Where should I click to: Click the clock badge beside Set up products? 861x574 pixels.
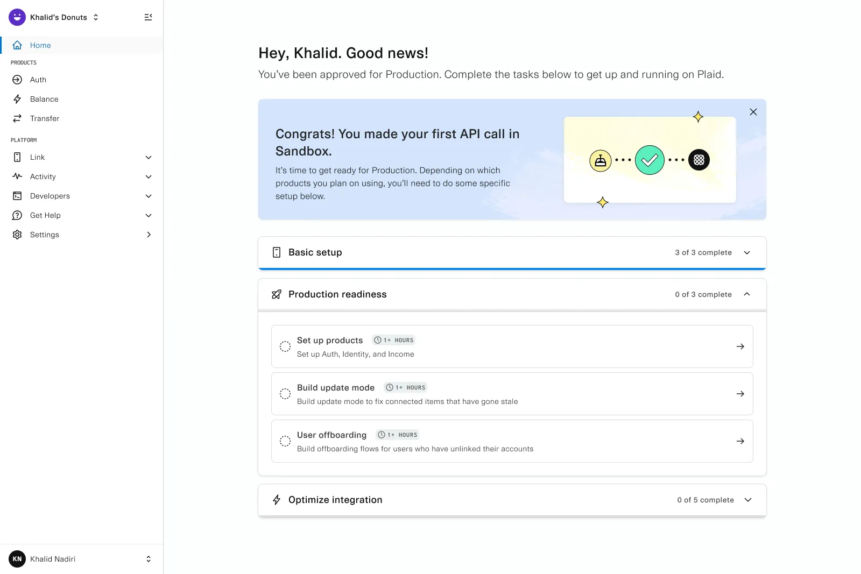(x=393, y=340)
